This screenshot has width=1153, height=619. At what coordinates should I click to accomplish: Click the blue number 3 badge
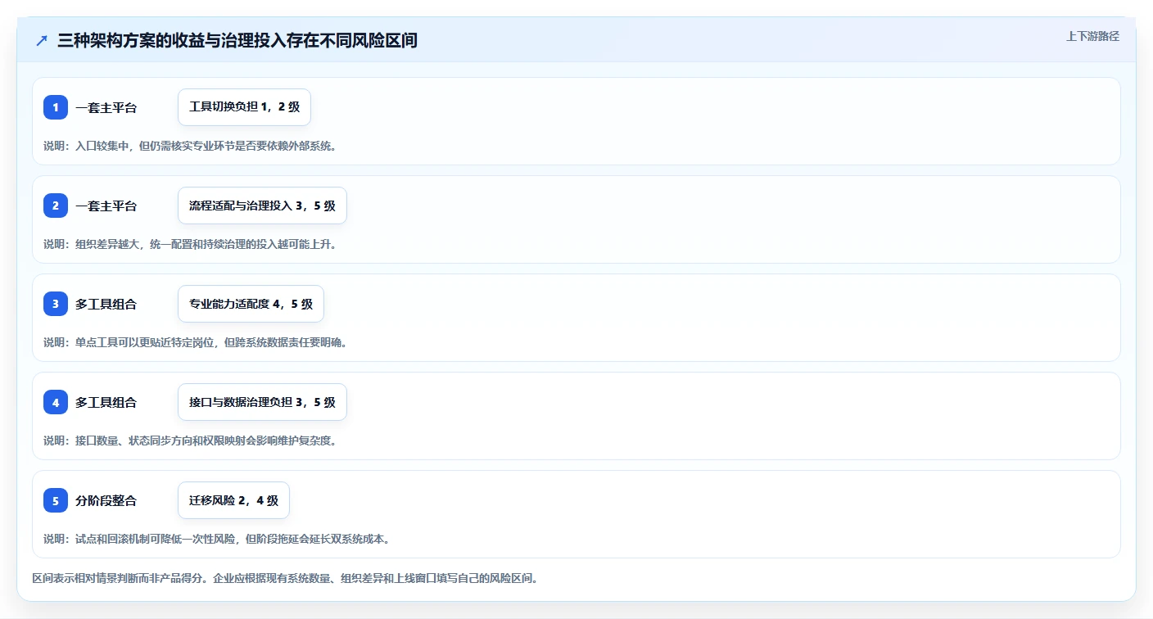(56, 304)
